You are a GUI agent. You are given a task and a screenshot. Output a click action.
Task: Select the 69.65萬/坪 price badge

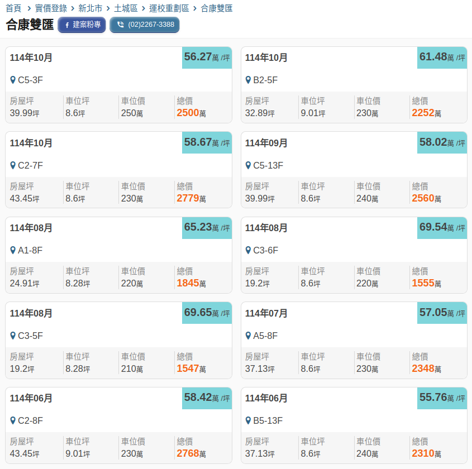click(207, 313)
